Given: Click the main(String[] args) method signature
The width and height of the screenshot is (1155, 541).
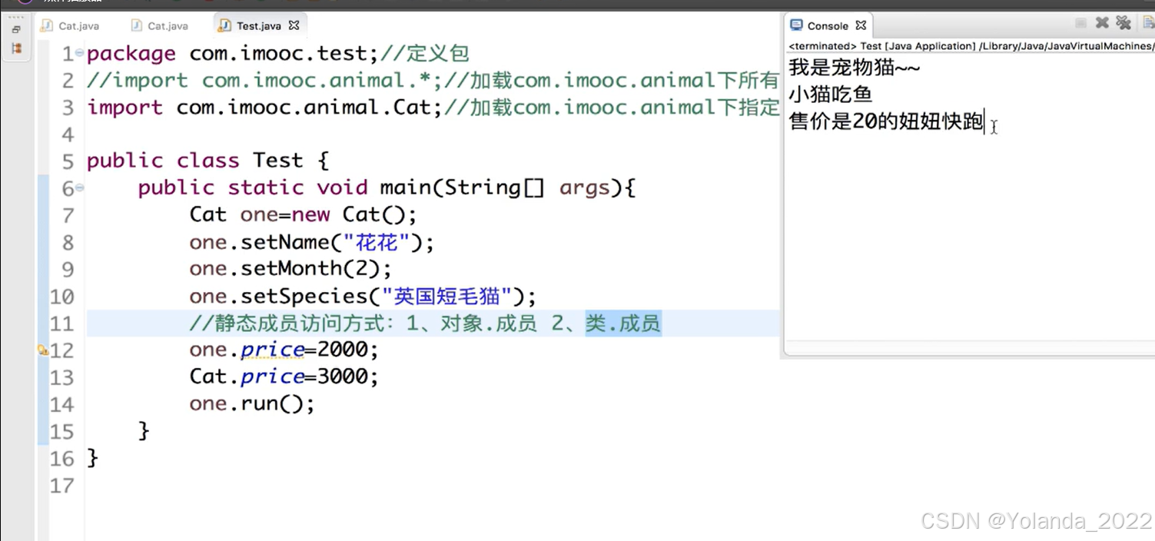Looking at the screenshot, I should coord(387,188).
